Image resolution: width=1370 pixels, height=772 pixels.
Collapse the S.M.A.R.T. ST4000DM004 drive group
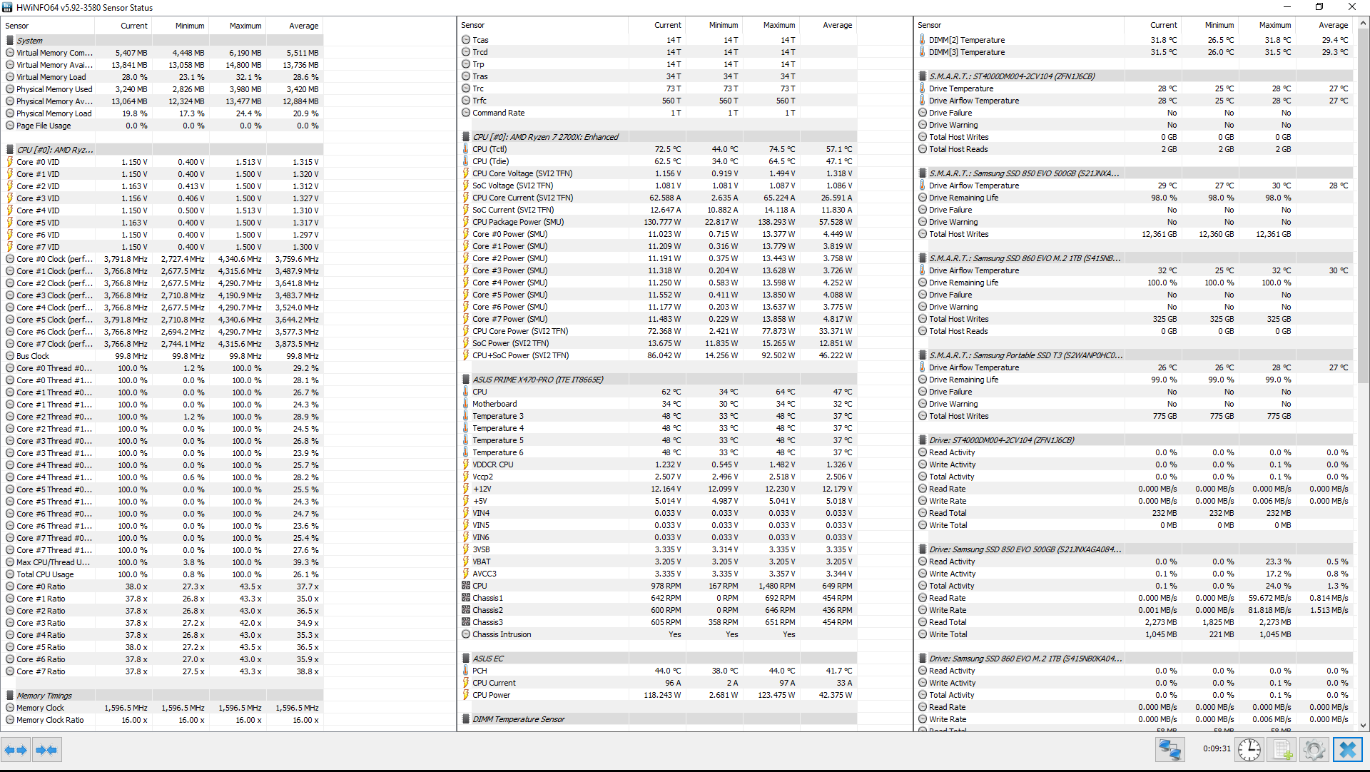pos(1011,76)
